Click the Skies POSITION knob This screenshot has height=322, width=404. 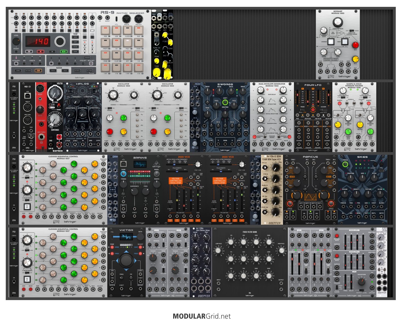coord(350,178)
